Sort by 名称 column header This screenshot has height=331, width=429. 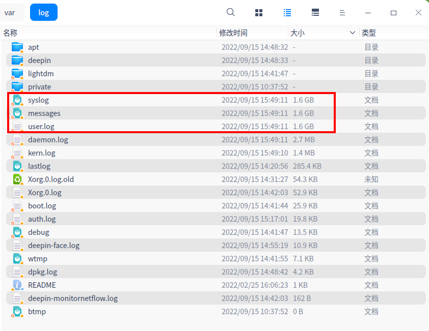coord(10,33)
